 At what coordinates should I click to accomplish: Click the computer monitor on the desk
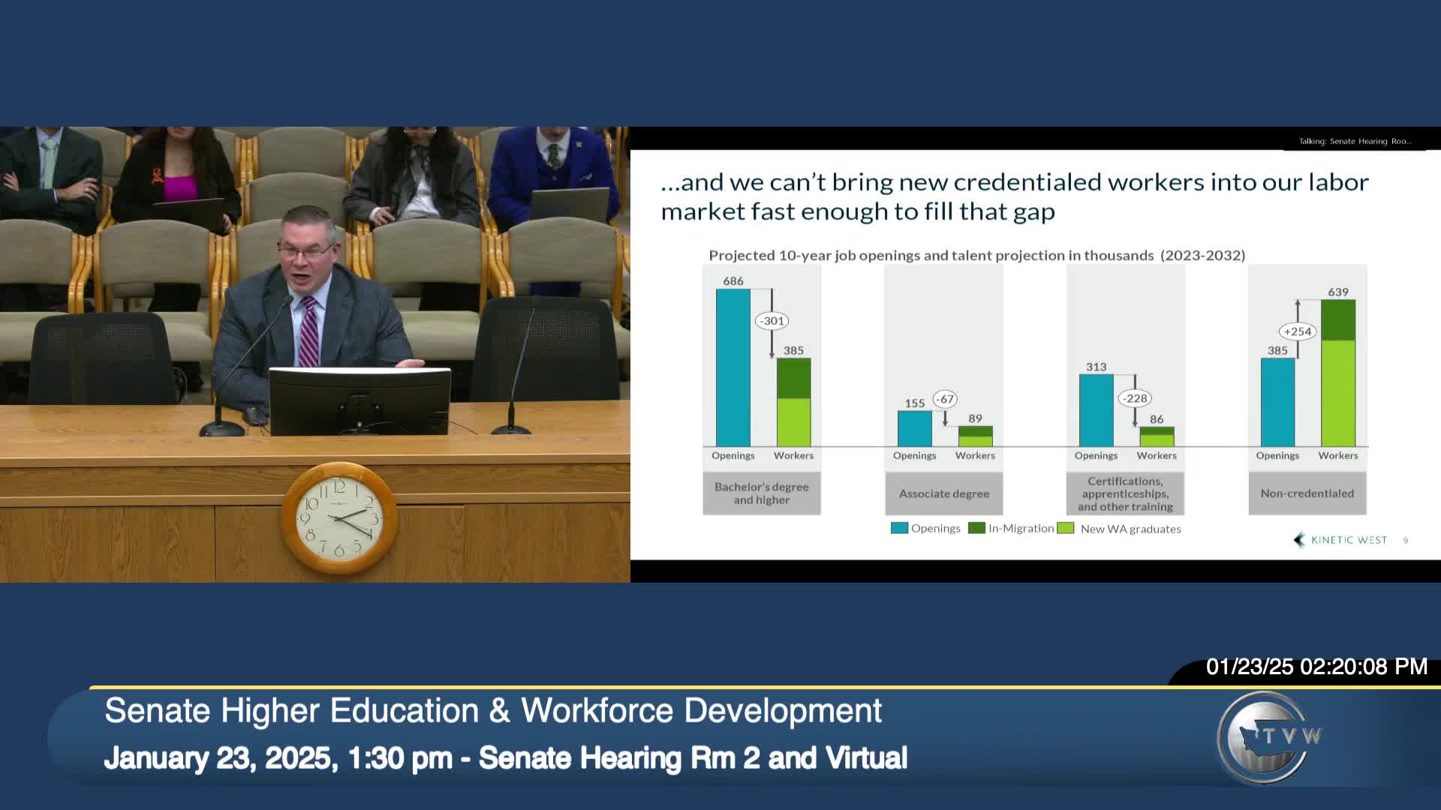click(359, 401)
